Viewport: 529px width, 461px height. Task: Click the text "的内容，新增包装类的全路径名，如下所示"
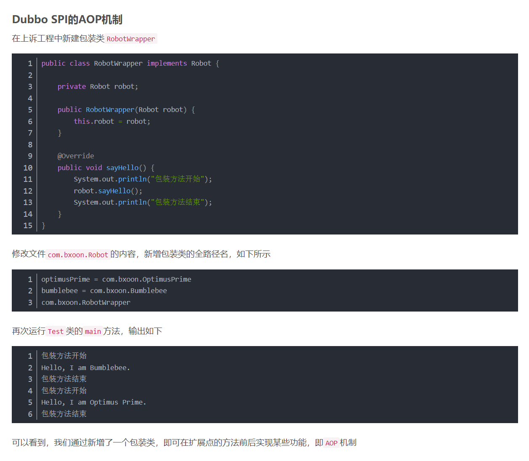click(190, 254)
